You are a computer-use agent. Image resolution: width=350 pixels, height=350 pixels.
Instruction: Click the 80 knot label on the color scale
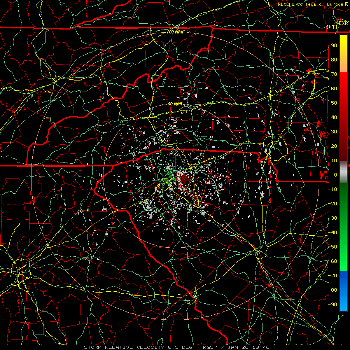[334, 59]
